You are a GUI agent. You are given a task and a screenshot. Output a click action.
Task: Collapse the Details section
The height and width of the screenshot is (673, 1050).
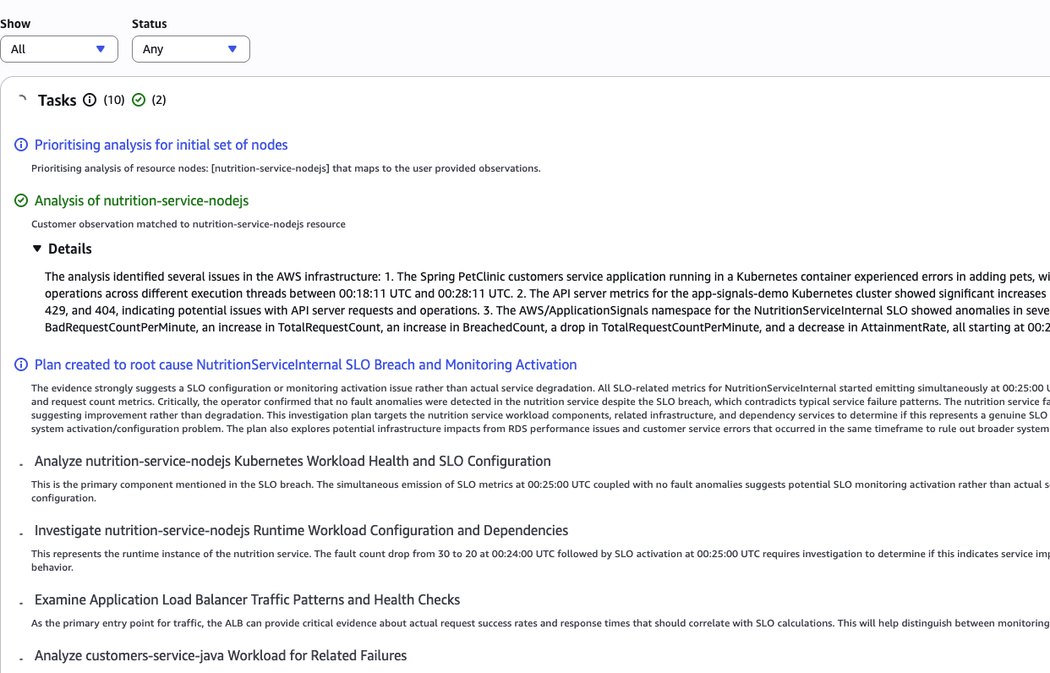(36, 249)
